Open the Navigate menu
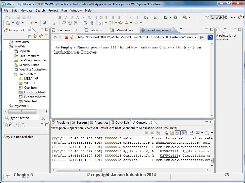The height and width of the screenshot is (183, 245). [27, 11]
